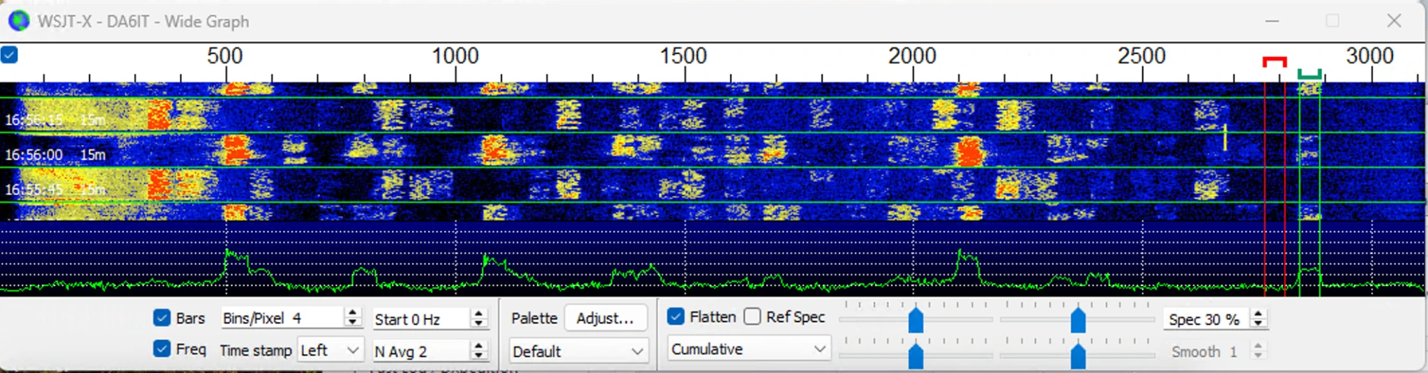The width and height of the screenshot is (1428, 373).
Task: Increase Spec percentage with up arrow
Action: coord(1258,314)
